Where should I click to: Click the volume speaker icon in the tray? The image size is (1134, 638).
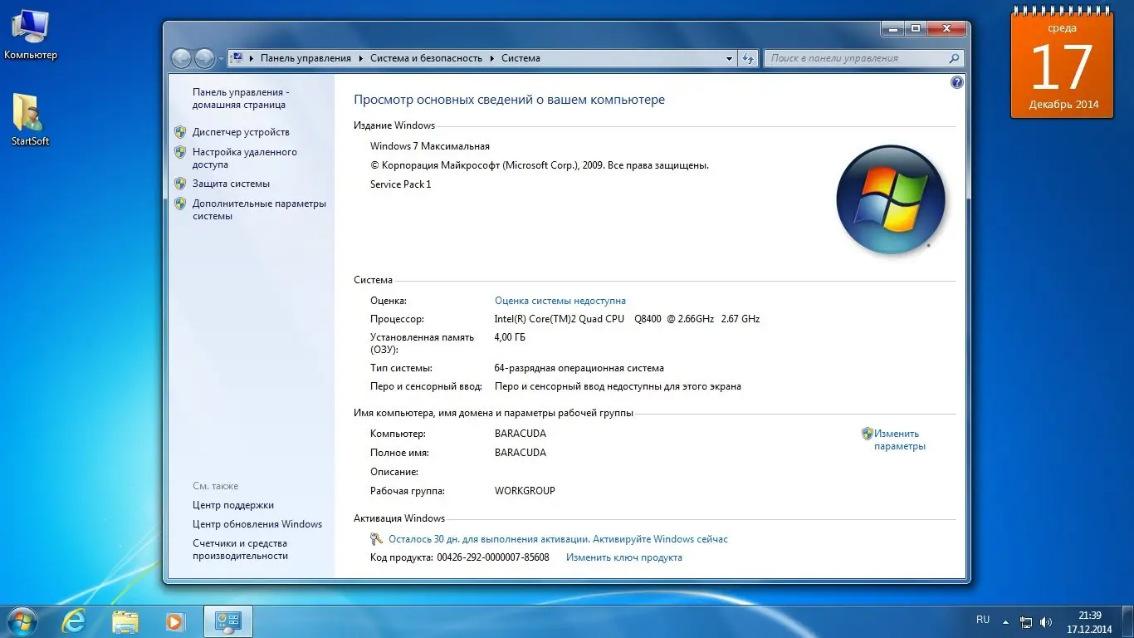point(1046,621)
